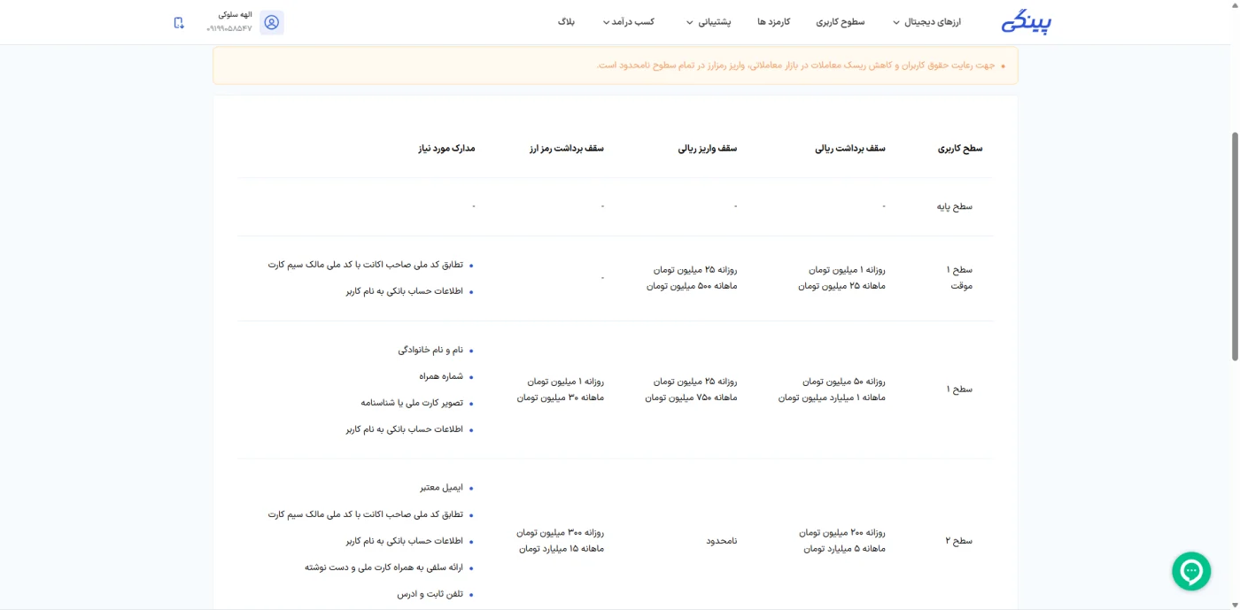This screenshot has width=1240, height=610.
Task: Click the ایمیل معتبر requirement
Action: coord(442,488)
